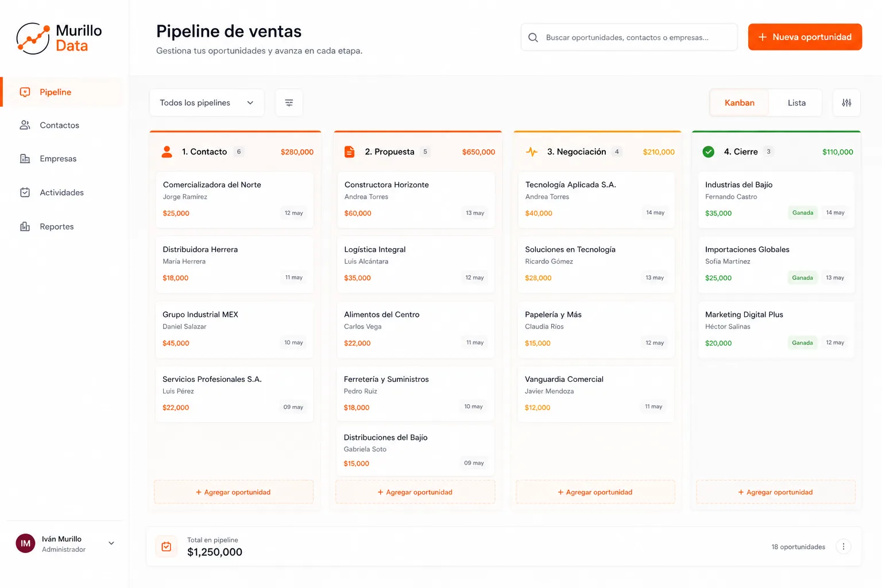Click the IM user avatar
882x588 pixels.
tap(25, 543)
